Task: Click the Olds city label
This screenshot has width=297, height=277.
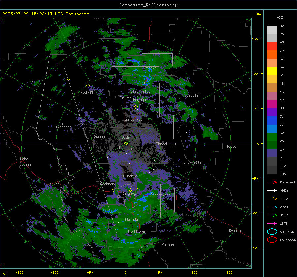Action: (126, 137)
